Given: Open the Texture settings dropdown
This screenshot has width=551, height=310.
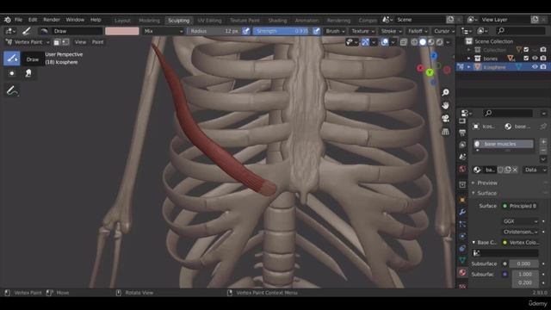Looking at the screenshot, I should [x=362, y=31].
